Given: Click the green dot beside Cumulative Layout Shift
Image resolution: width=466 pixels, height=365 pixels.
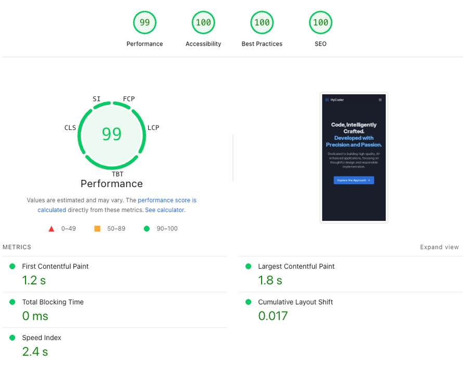Looking at the screenshot, I should (248, 302).
